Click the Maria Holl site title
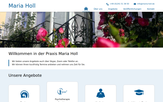This screenshot has height=102, width=163. [x=22, y=6]
